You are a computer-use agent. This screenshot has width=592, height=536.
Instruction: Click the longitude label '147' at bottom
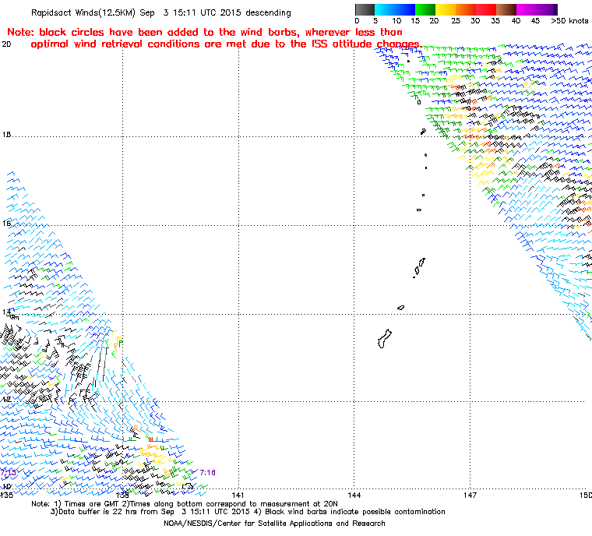click(470, 495)
